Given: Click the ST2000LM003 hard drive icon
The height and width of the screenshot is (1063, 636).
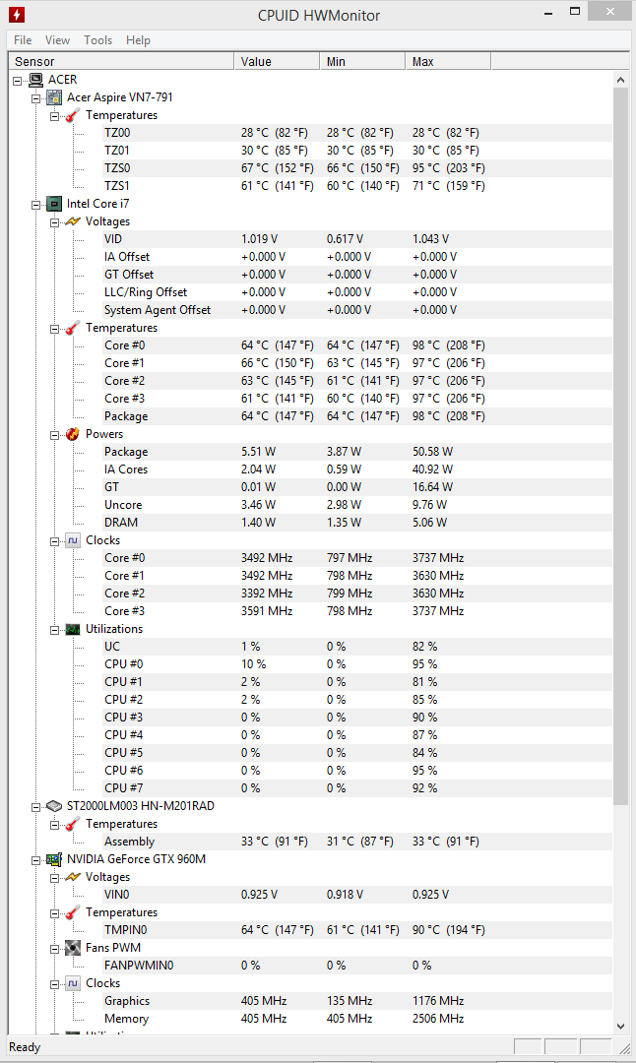Looking at the screenshot, I should pos(54,806).
